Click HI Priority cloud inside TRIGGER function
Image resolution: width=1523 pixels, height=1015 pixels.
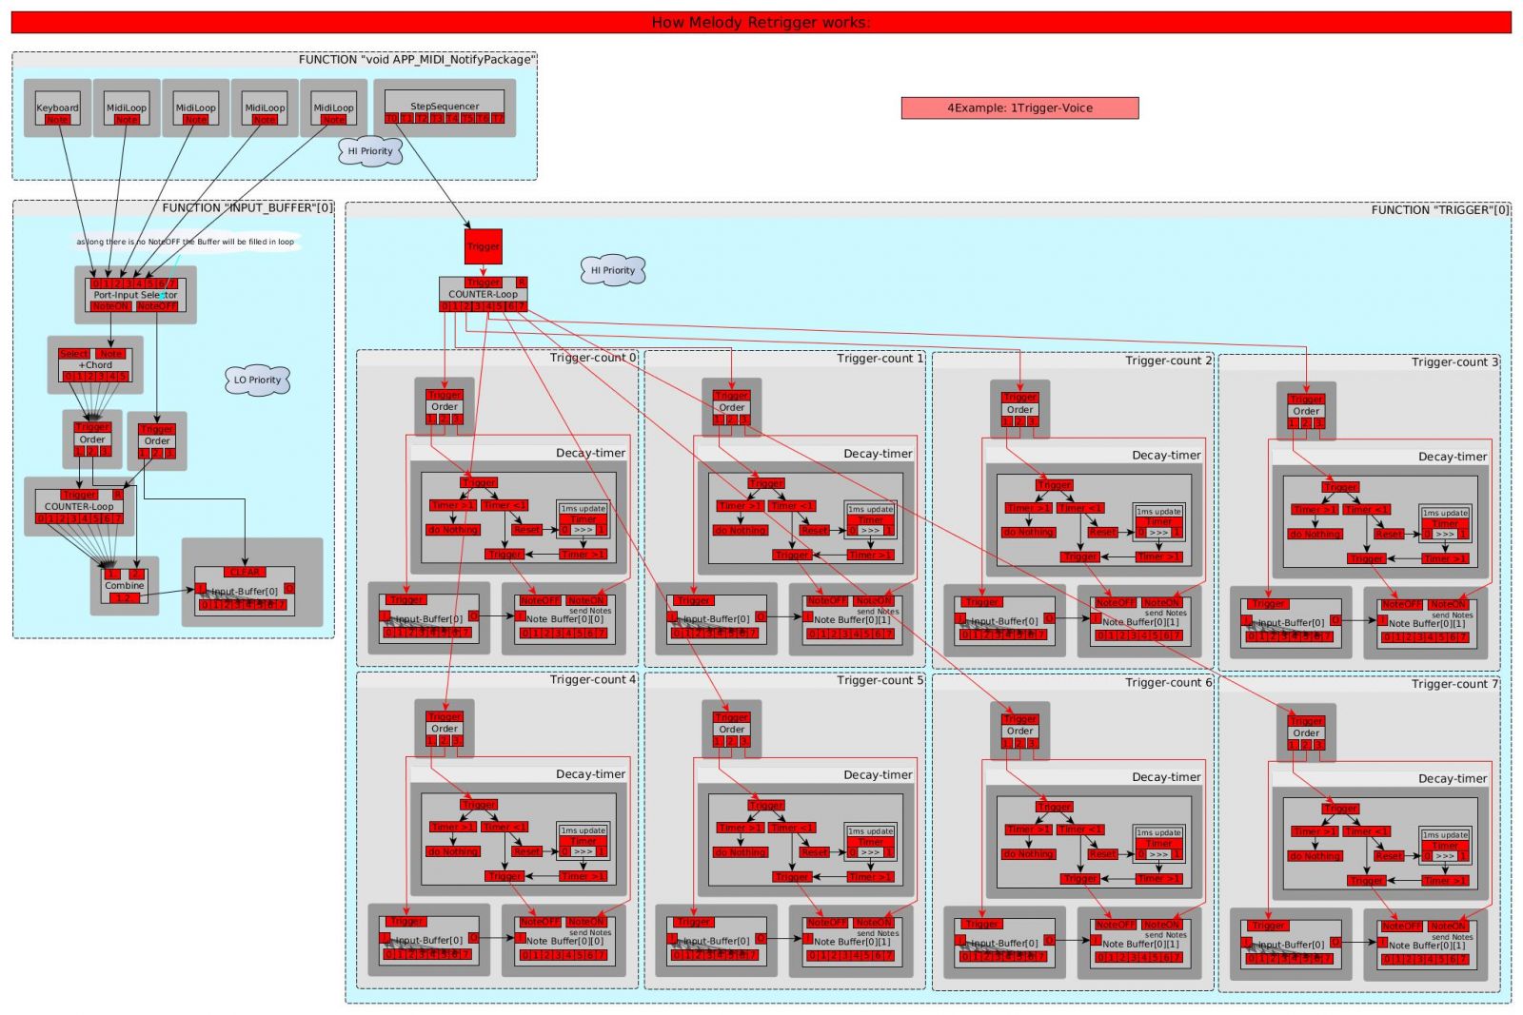613,270
